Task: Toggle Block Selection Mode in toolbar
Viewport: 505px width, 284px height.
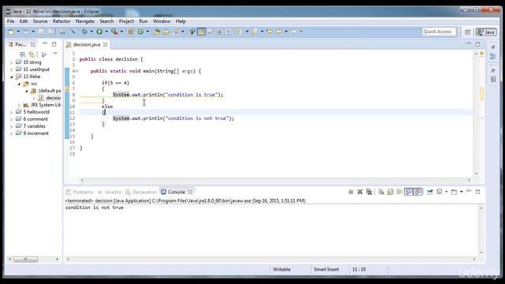Action: [x=219, y=32]
